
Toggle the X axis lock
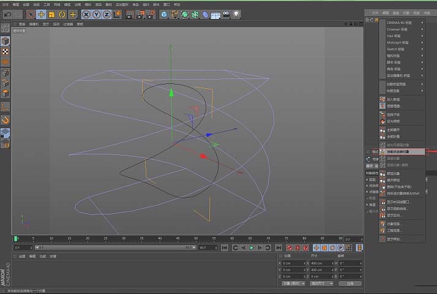pos(86,13)
